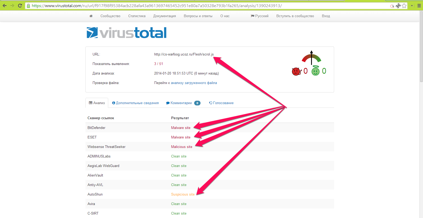This screenshot has width=423, height=218.
Task: Click the browser back arrow
Action: click(x=5, y=6)
